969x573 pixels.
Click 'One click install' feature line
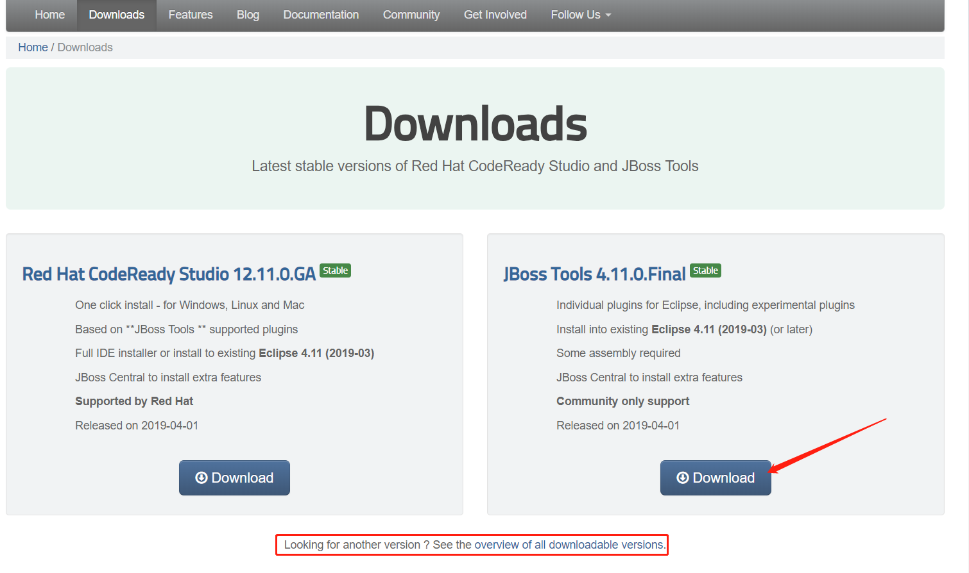[190, 305]
